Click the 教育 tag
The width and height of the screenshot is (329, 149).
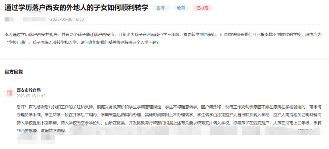pyautogui.click(x=181, y=8)
